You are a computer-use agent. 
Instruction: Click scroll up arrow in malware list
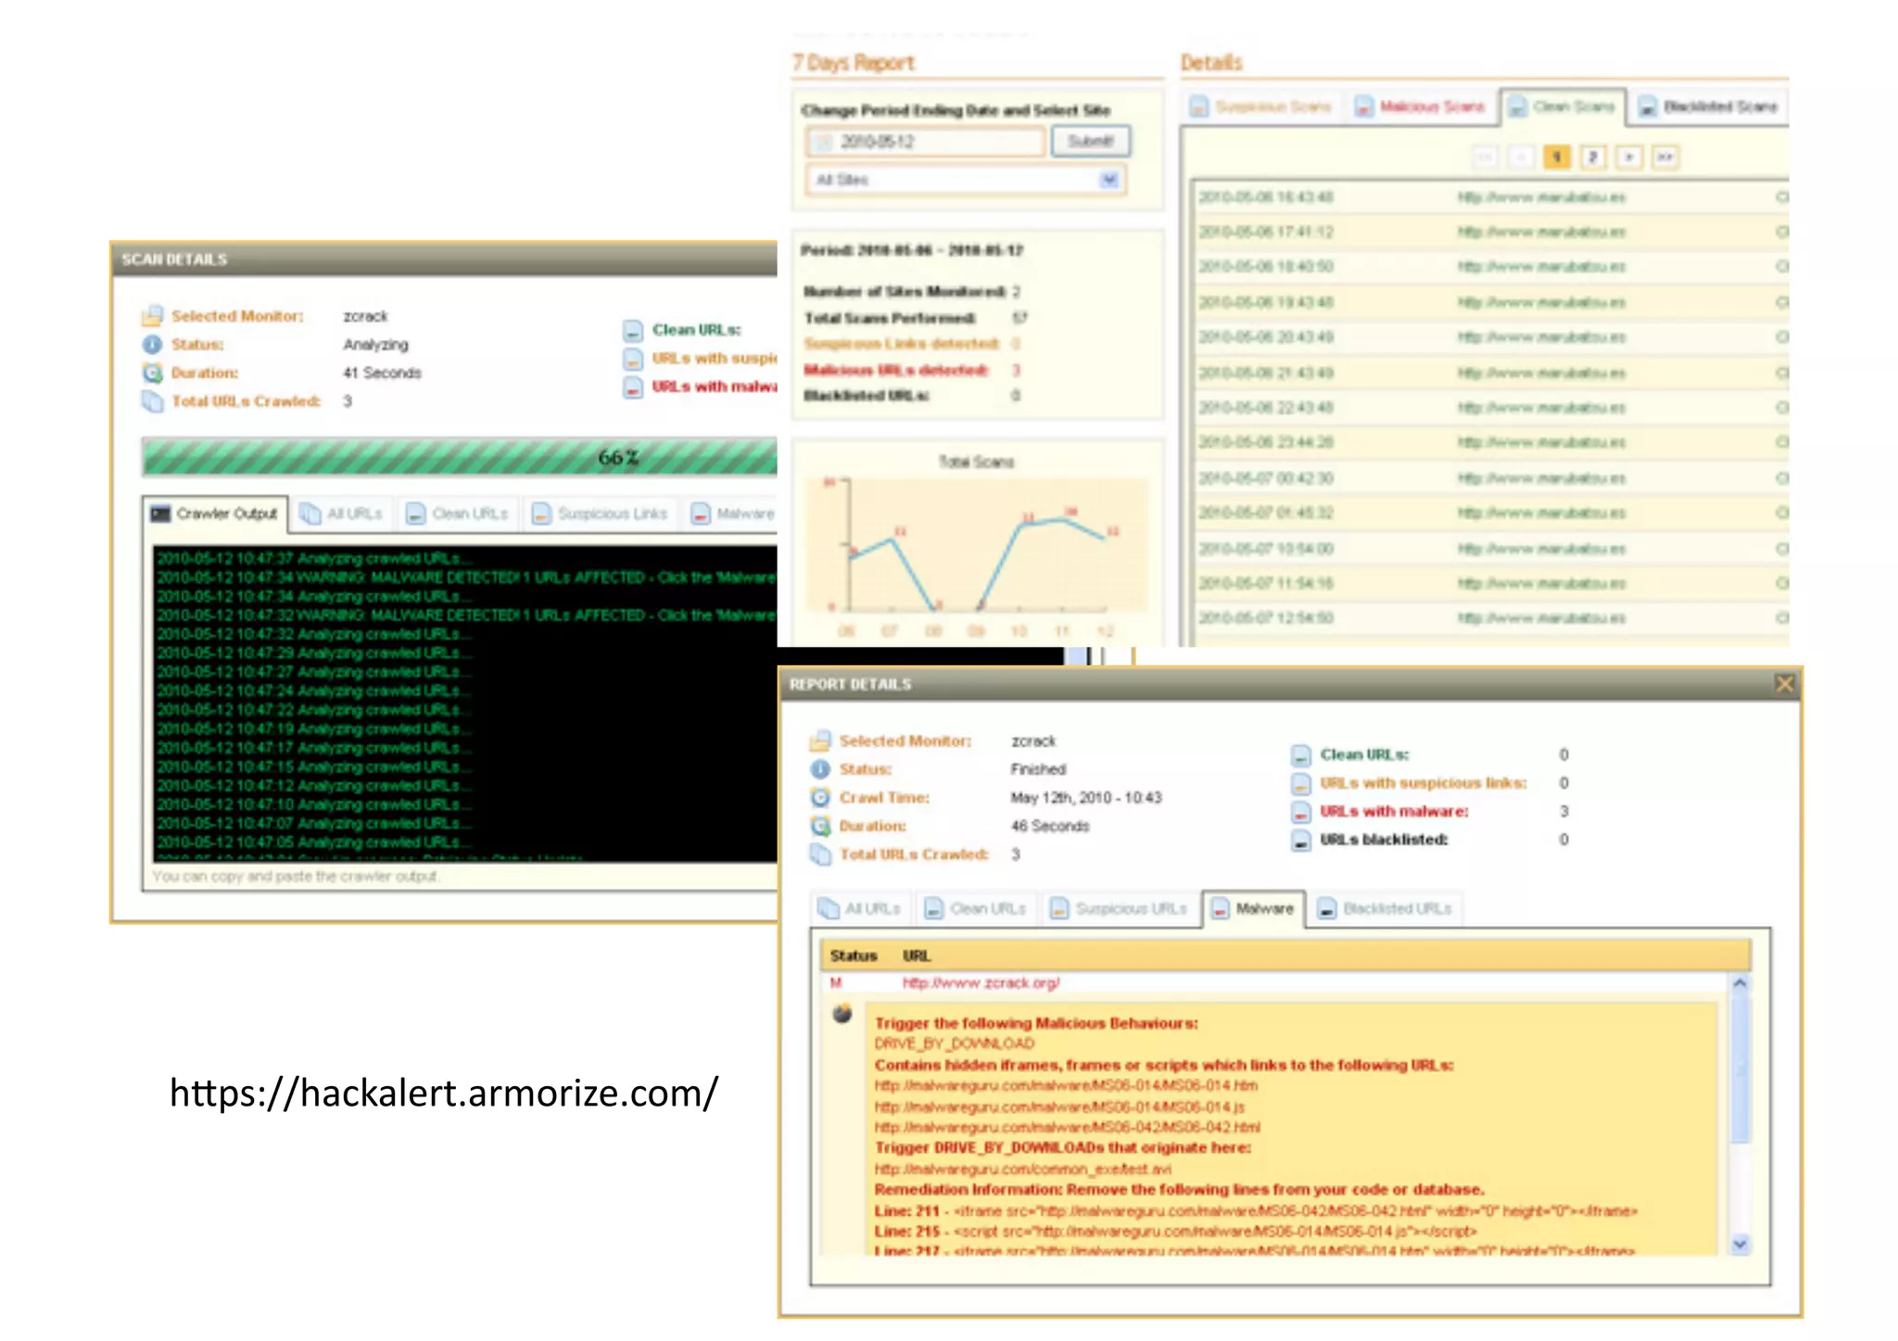pos(1740,983)
